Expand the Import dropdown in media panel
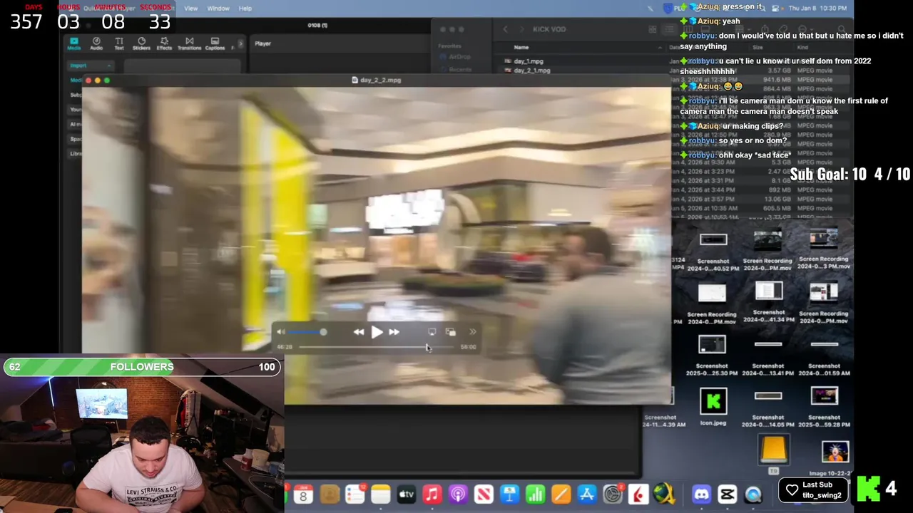The height and width of the screenshot is (513, 913). 90,66
